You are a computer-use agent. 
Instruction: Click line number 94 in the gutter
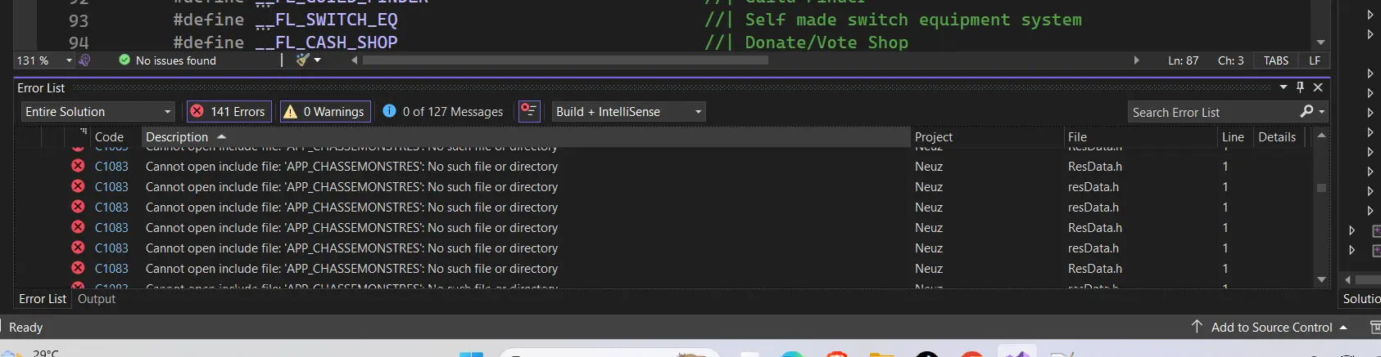[x=79, y=42]
